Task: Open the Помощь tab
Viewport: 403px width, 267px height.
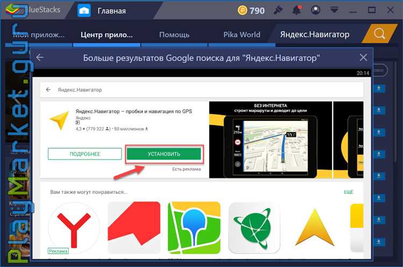Action: pyautogui.click(x=174, y=35)
